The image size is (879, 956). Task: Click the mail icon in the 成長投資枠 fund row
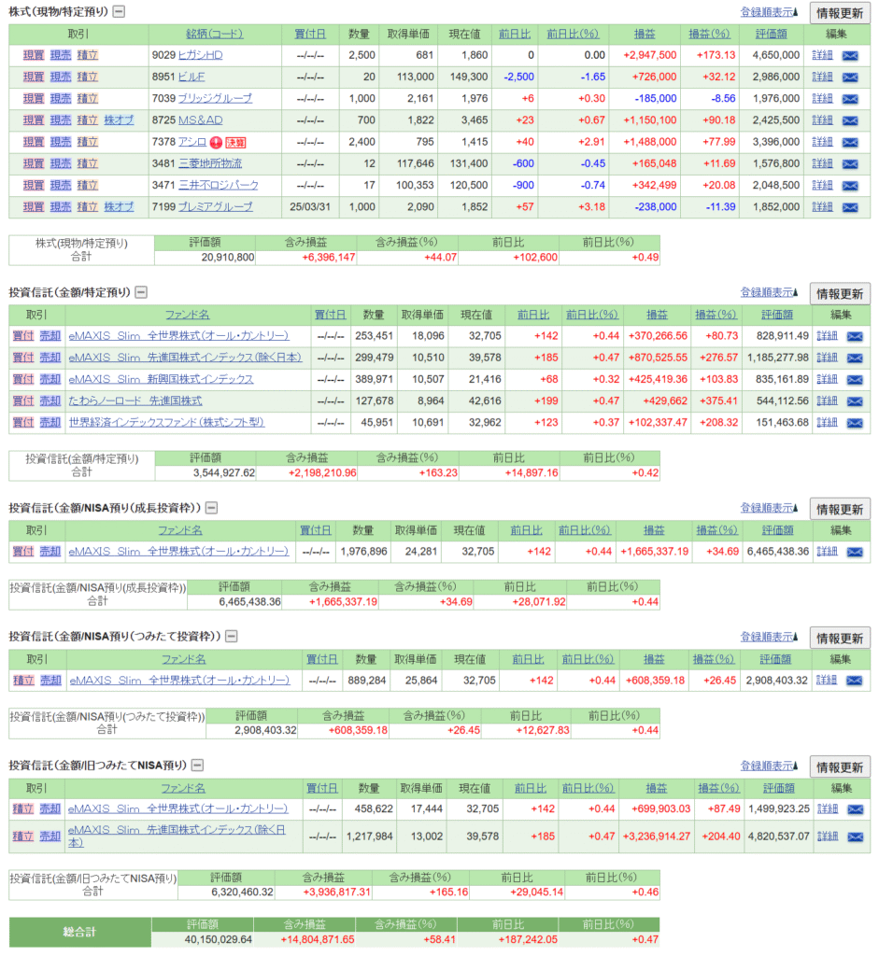coord(854,552)
